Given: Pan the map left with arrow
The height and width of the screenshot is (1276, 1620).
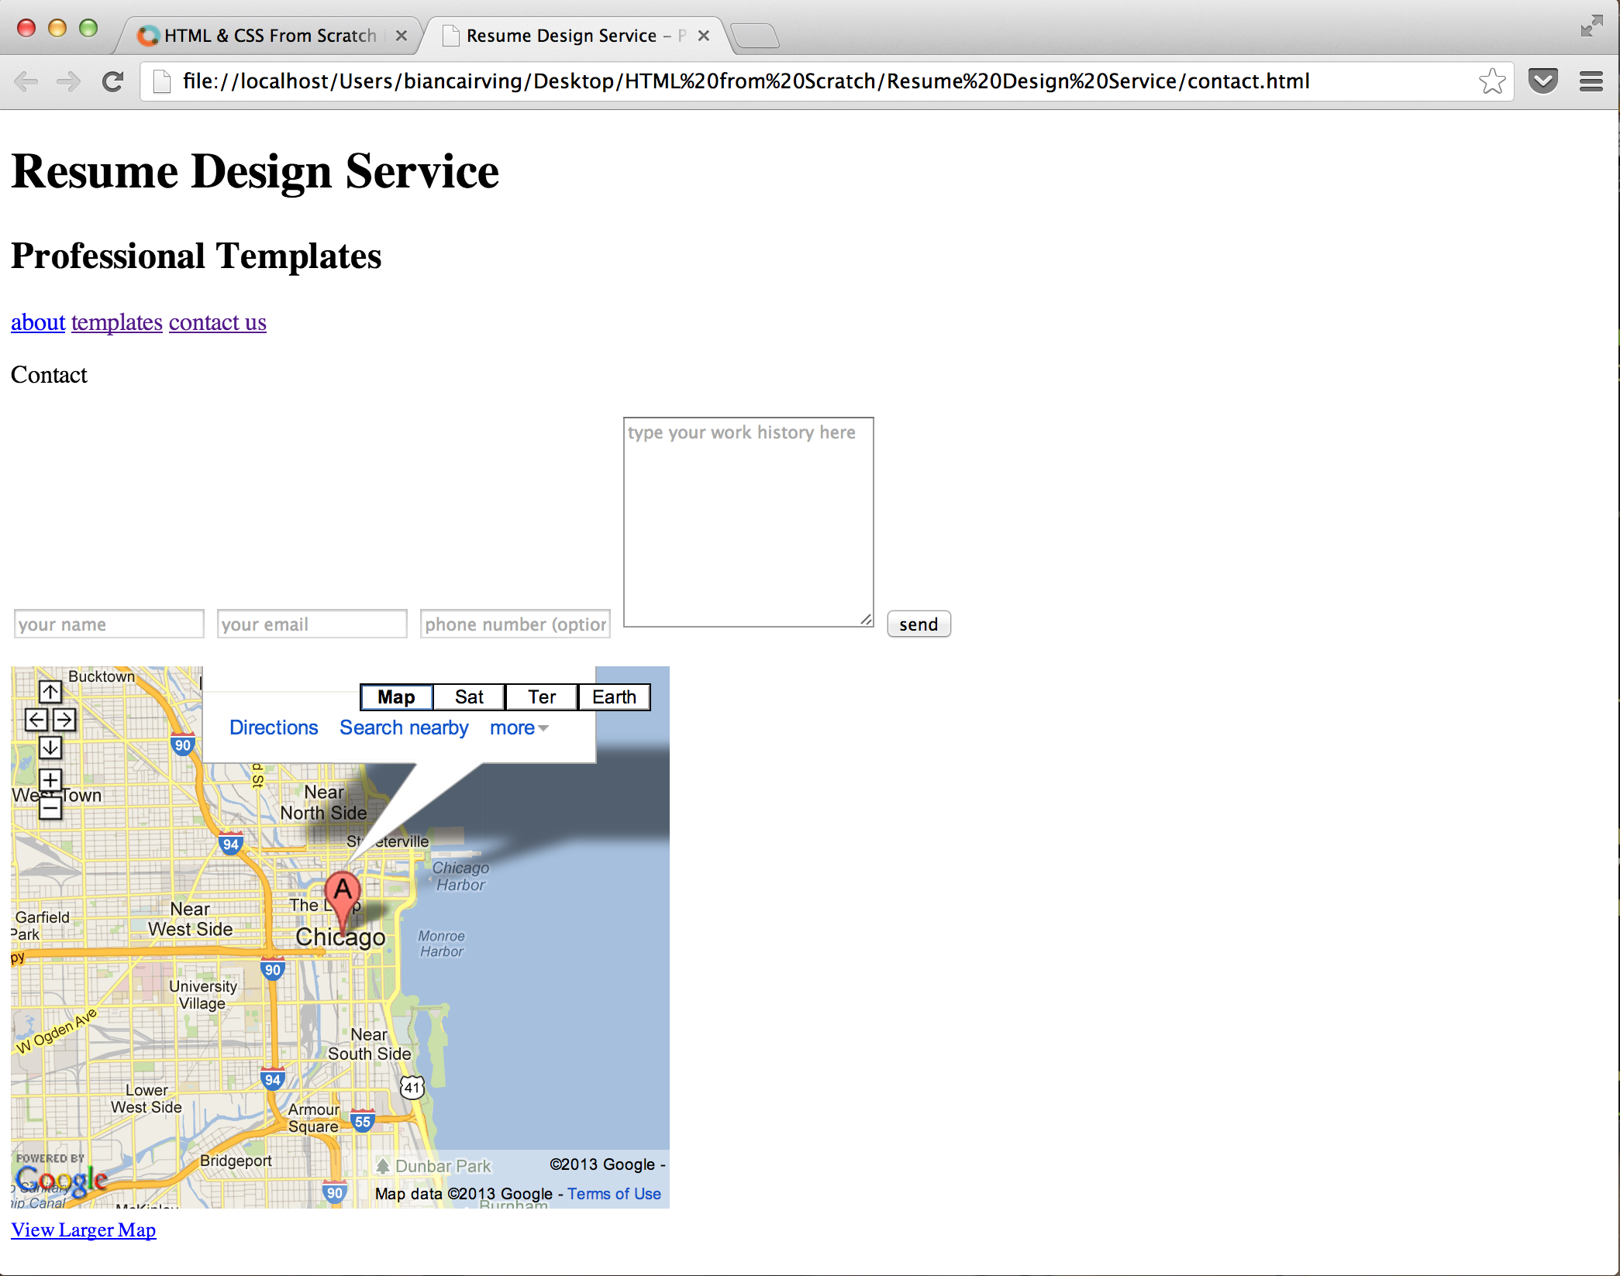Looking at the screenshot, I should point(36,720).
